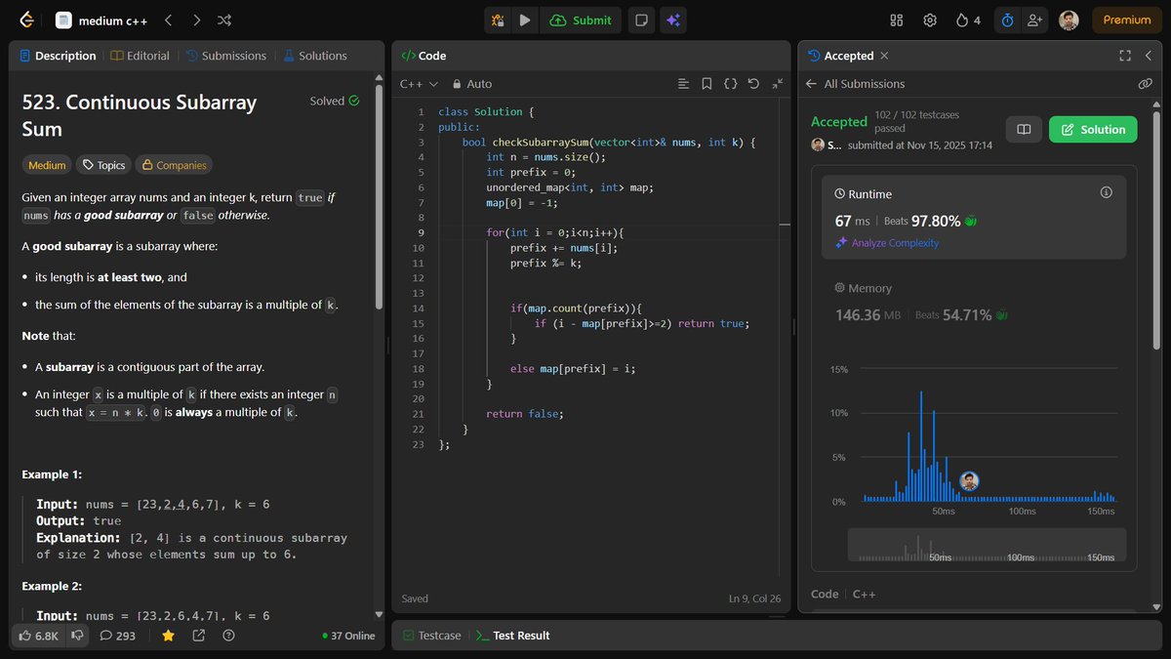This screenshot has width=1171, height=659.
Task: Collapse the Accepted panel with chevron
Action: [1147, 56]
